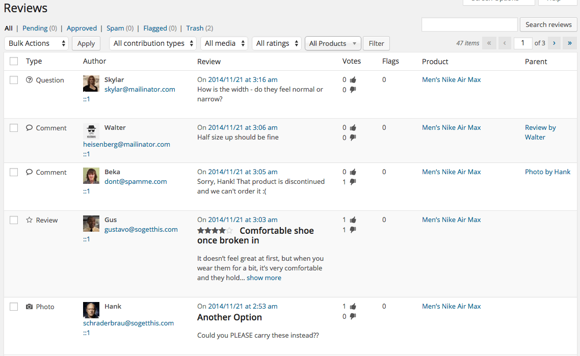Switch to the Pending filter tab
This screenshot has height=356, width=580.
coord(35,28)
